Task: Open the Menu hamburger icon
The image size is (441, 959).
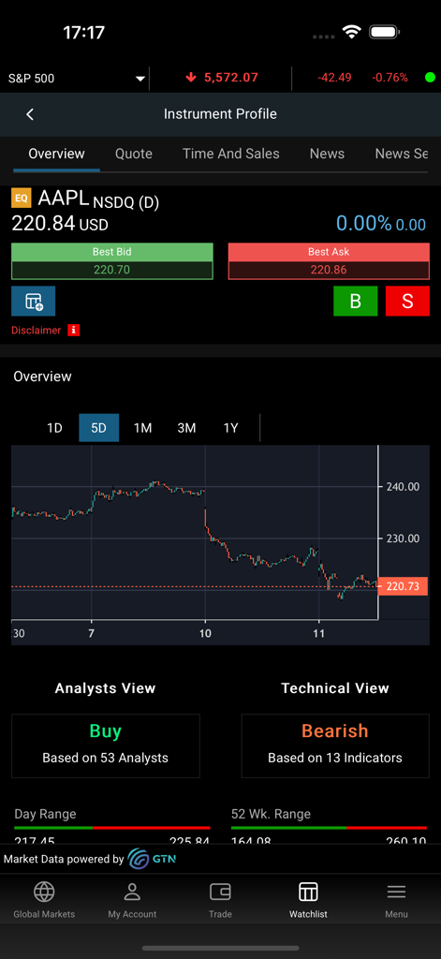Action: tap(396, 893)
